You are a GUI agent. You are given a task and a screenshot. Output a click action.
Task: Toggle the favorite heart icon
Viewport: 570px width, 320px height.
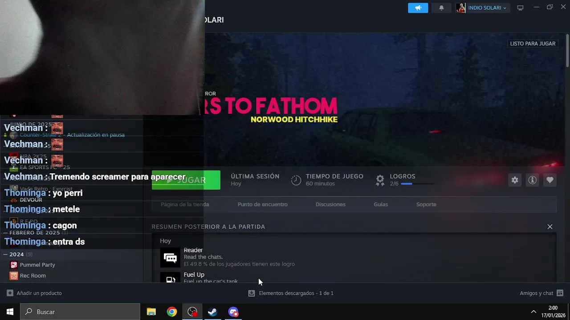550,180
